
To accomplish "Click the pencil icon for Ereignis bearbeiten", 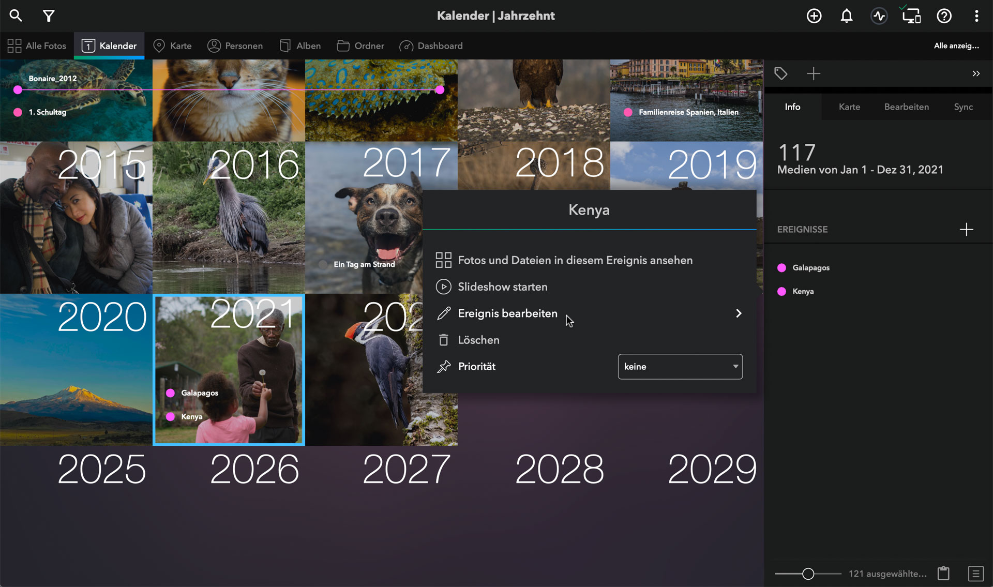I will point(443,313).
